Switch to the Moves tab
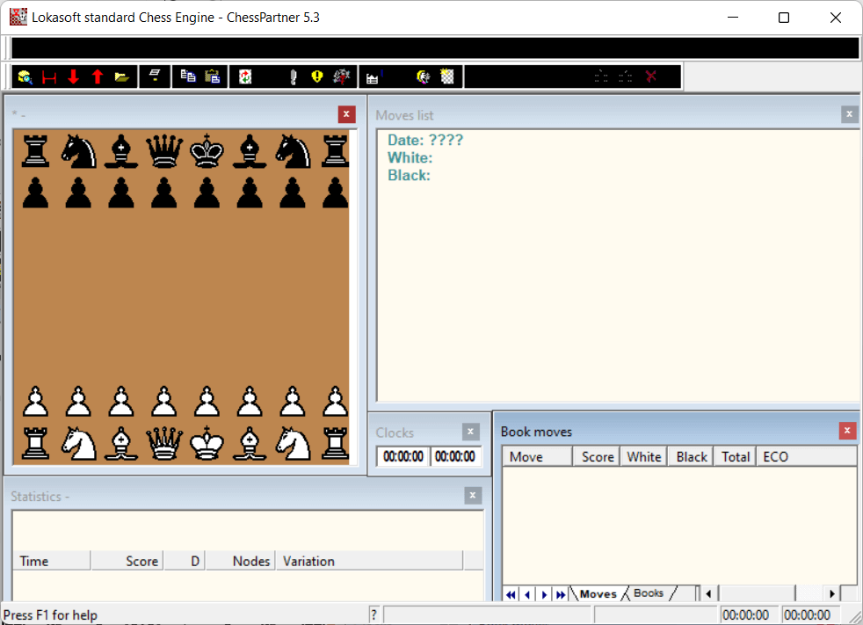Image resolution: width=863 pixels, height=625 pixels. click(598, 593)
